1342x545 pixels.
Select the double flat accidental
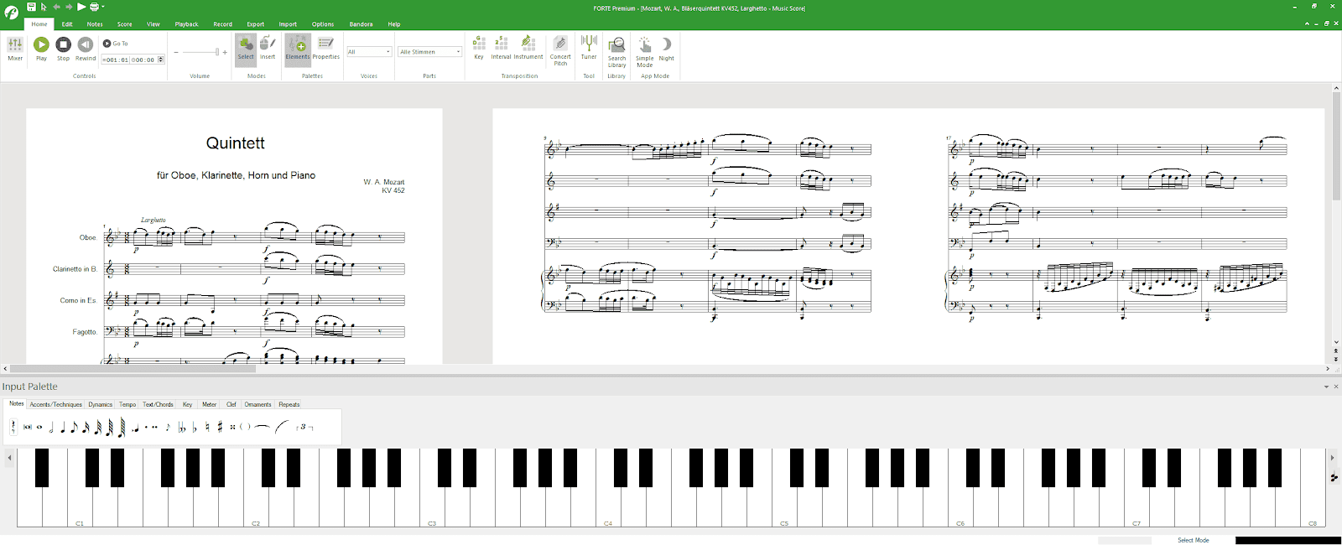182,428
